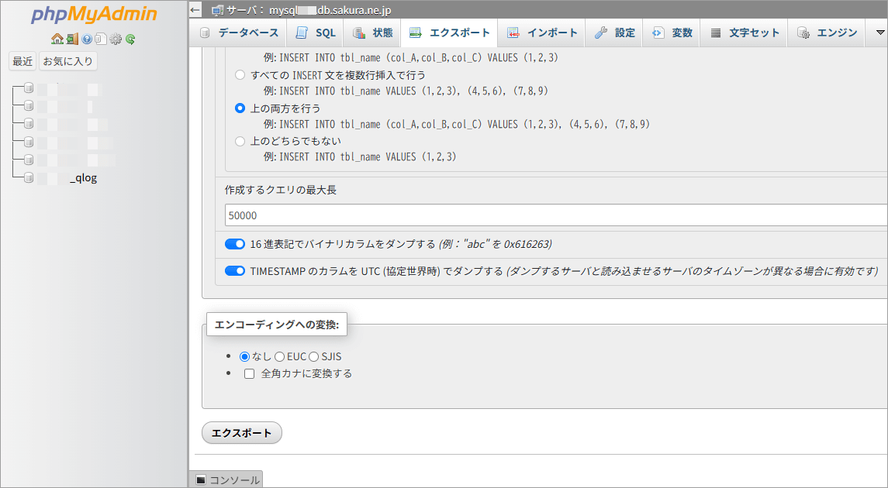Switch to the データベース tab
888x488 pixels.
240,33
